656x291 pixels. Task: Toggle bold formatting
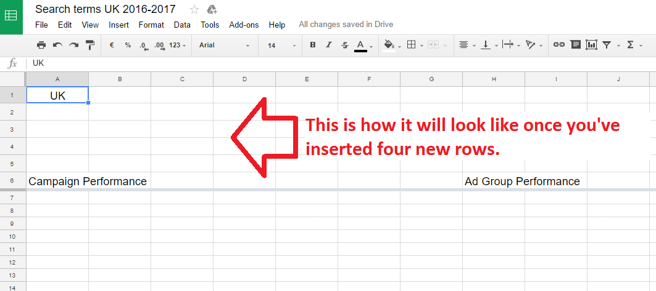click(x=313, y=45)
